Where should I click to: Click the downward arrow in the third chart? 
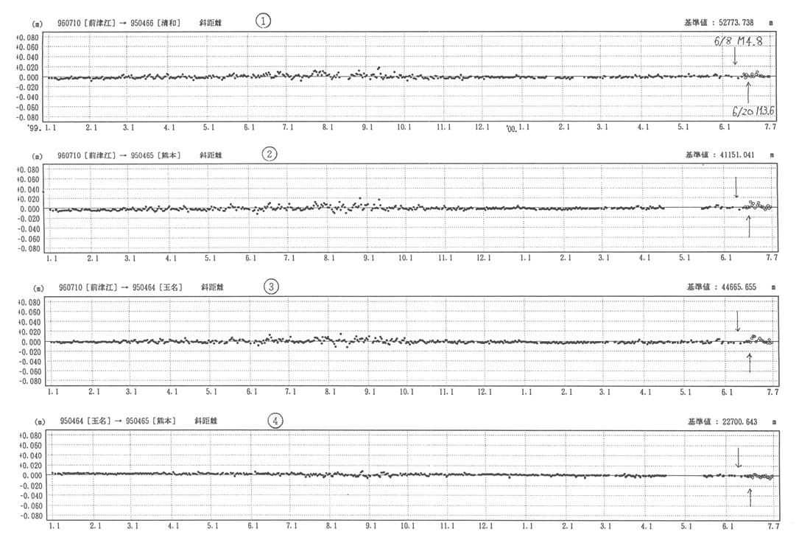738,321
